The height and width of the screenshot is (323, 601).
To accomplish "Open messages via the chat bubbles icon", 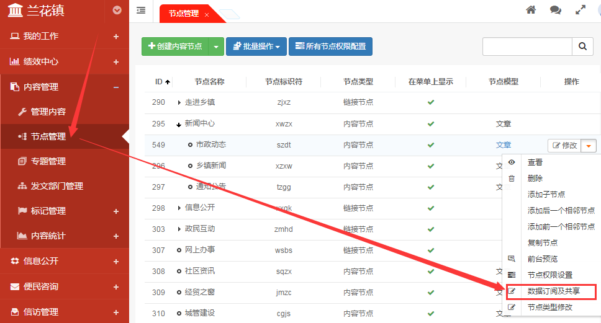I will click(556, 10).
